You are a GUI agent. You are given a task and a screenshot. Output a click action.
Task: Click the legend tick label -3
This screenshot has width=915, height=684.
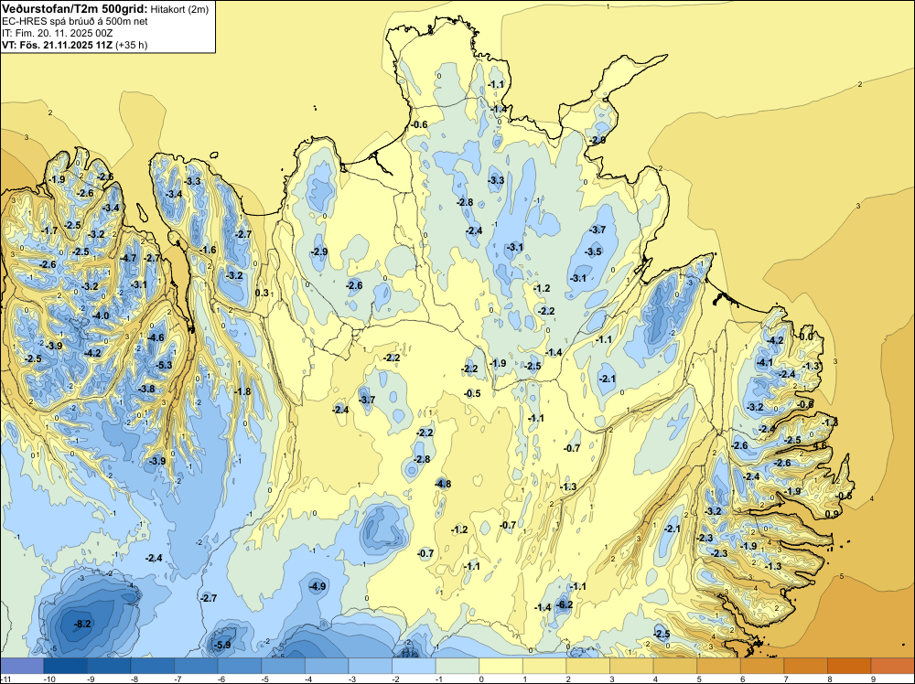(x=353, y=679)
